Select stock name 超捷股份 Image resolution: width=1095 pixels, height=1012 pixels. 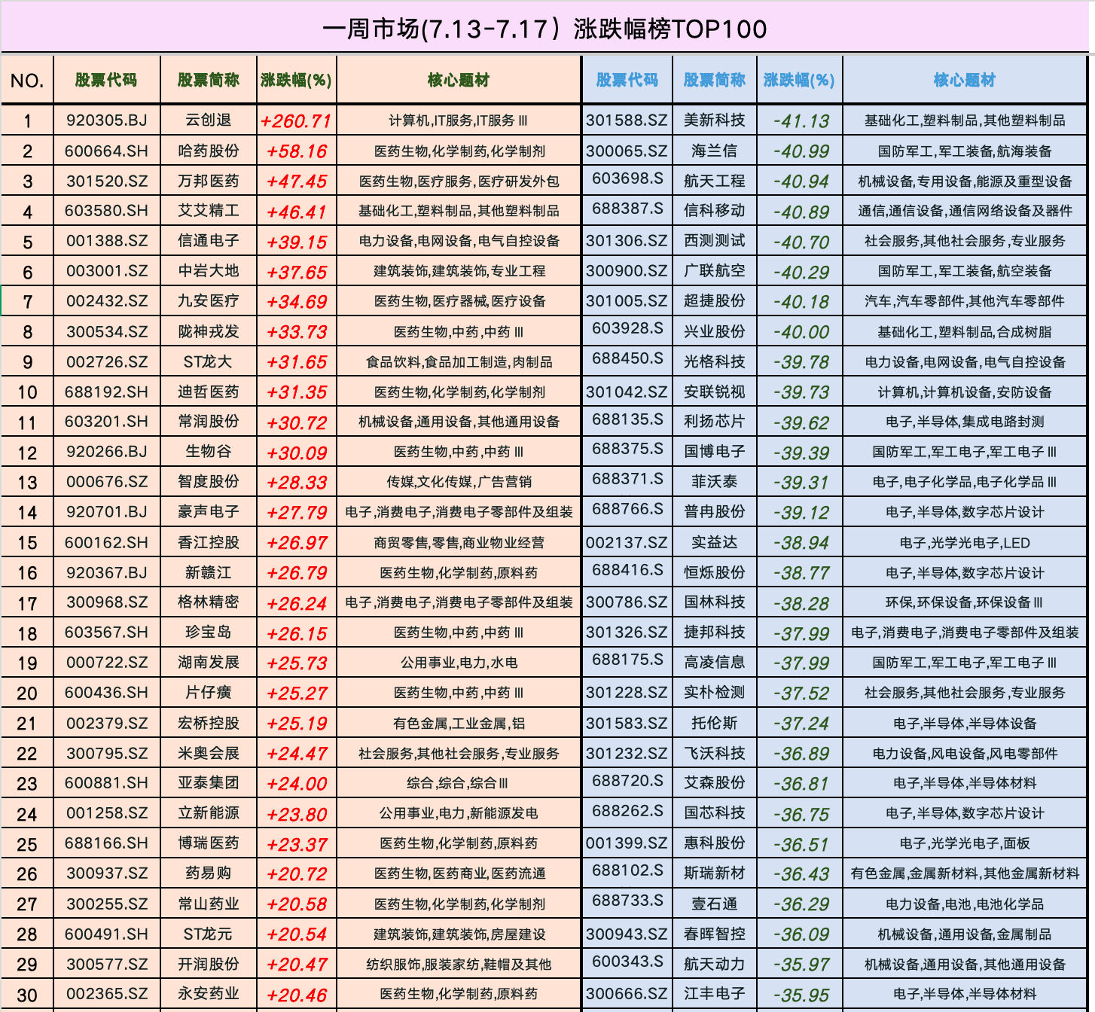coord(715,301)
